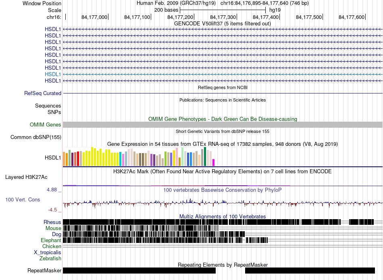Viewport: 383px width, 280px height.
Task: Click the Scale label
Action: (x=54, y=10)
